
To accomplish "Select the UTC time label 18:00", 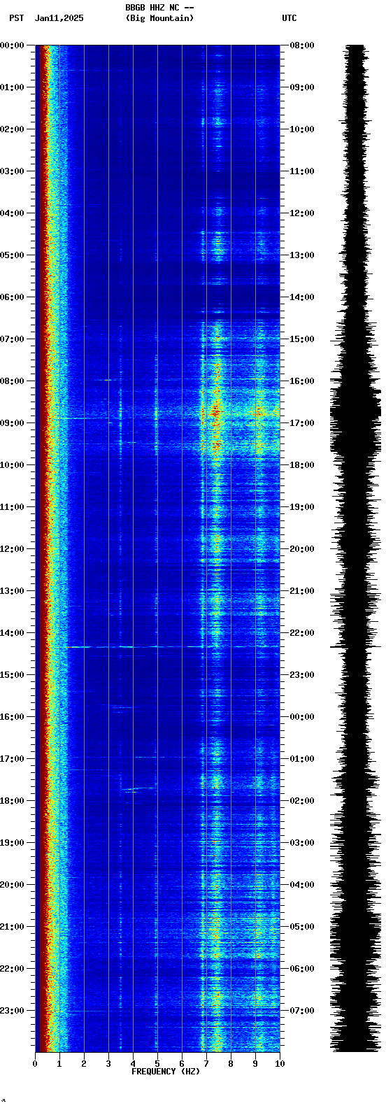I will pyautogui.click(x=302, y=465).
